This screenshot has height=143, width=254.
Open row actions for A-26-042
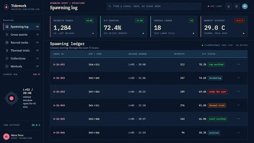pos(238,78)
